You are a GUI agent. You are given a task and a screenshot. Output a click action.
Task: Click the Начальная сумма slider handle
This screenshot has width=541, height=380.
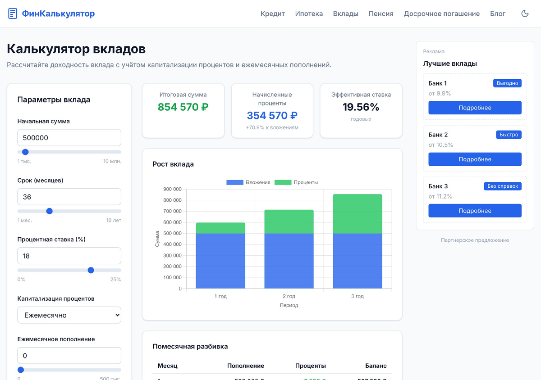pos(25,152)
